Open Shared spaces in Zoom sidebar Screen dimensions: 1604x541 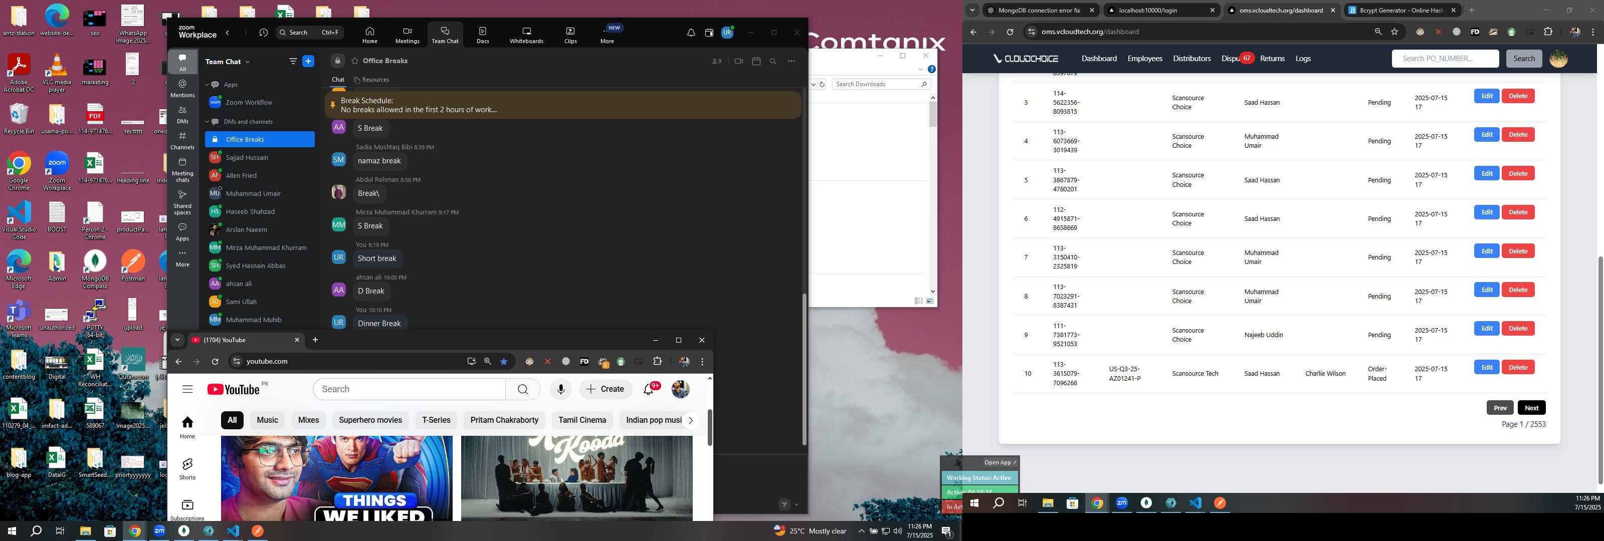[x=182, y=202]
